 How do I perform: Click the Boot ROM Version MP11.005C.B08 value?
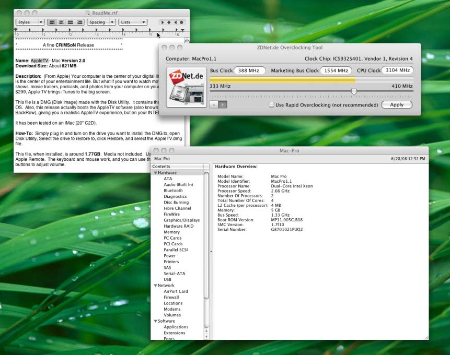[x=287, y=220]
